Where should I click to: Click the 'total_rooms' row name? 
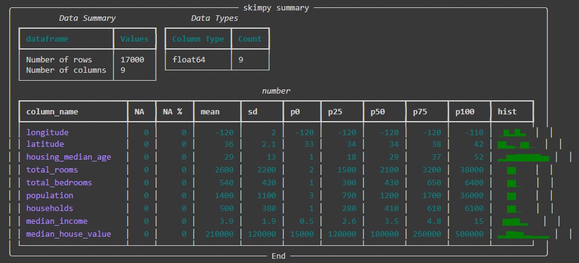[x=52, y=170]
